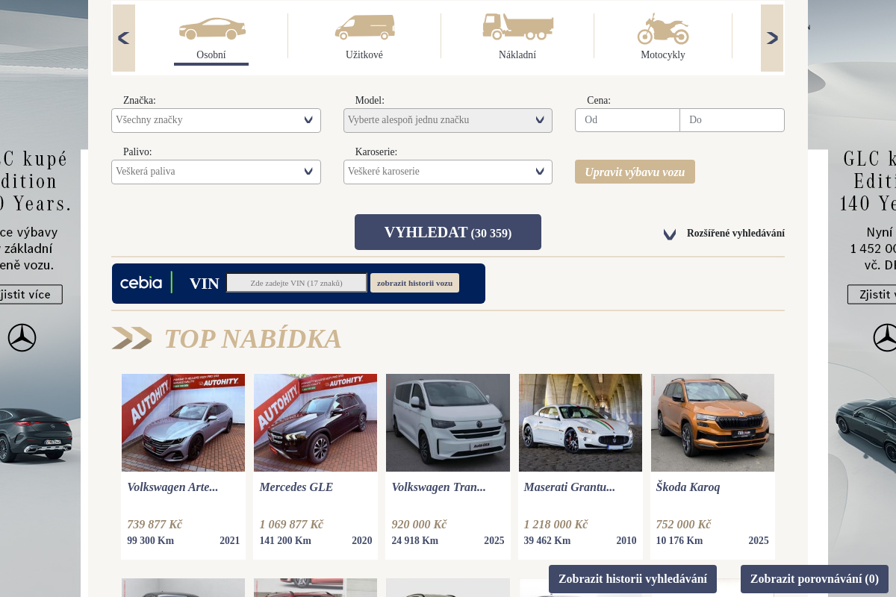Viewport: 896px width, 597px height.
Task: Click the year 2010 on Maserati card
Action: 626,541
